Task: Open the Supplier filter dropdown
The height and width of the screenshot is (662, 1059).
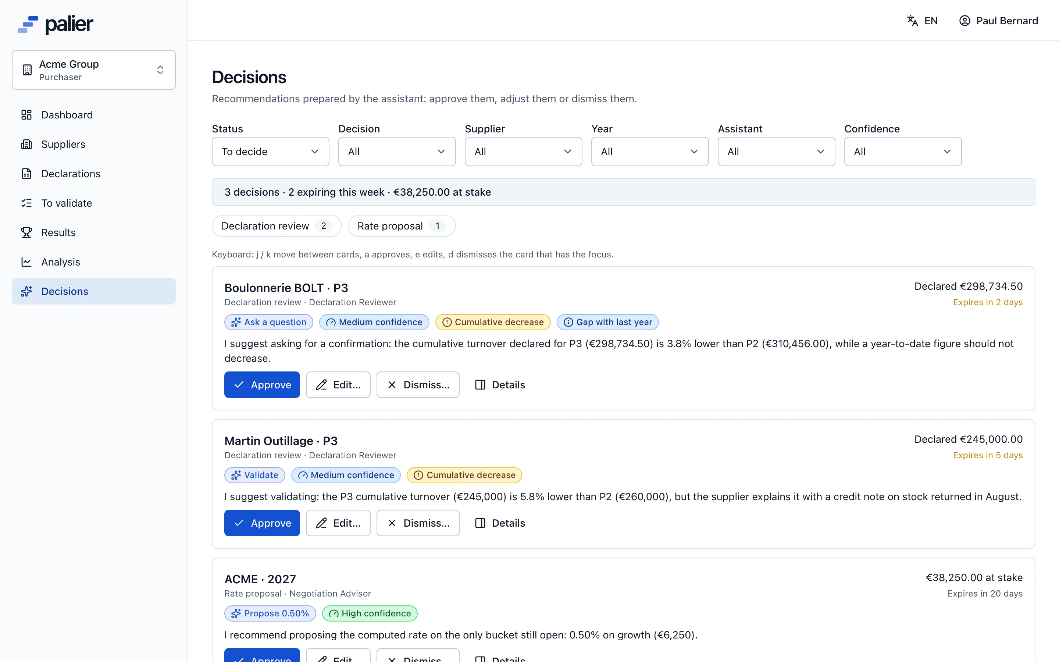Action: pos(523,152)
